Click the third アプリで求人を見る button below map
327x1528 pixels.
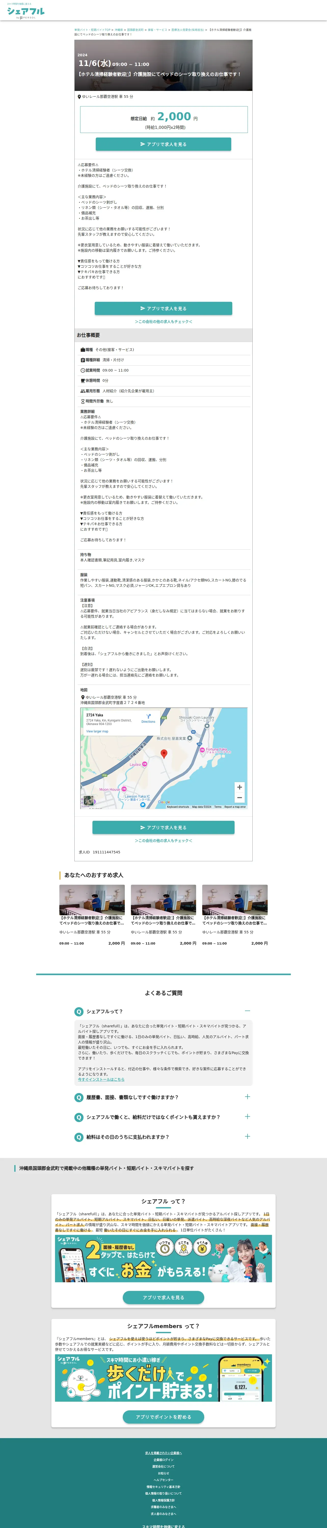[x=163, y=827]
